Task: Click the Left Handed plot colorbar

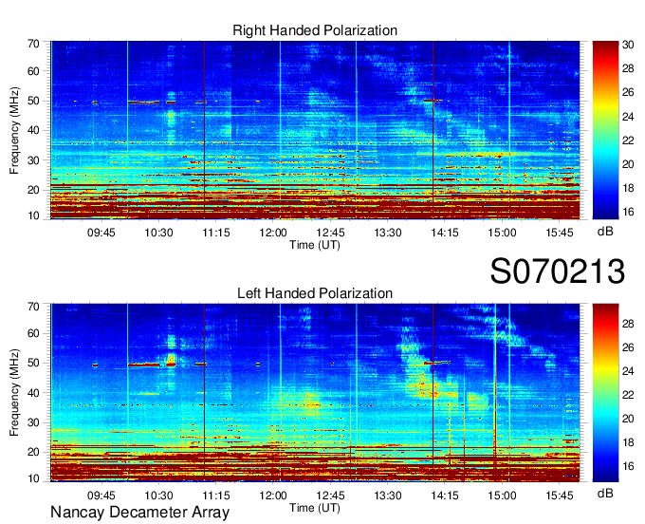Action: coord(605,393)
